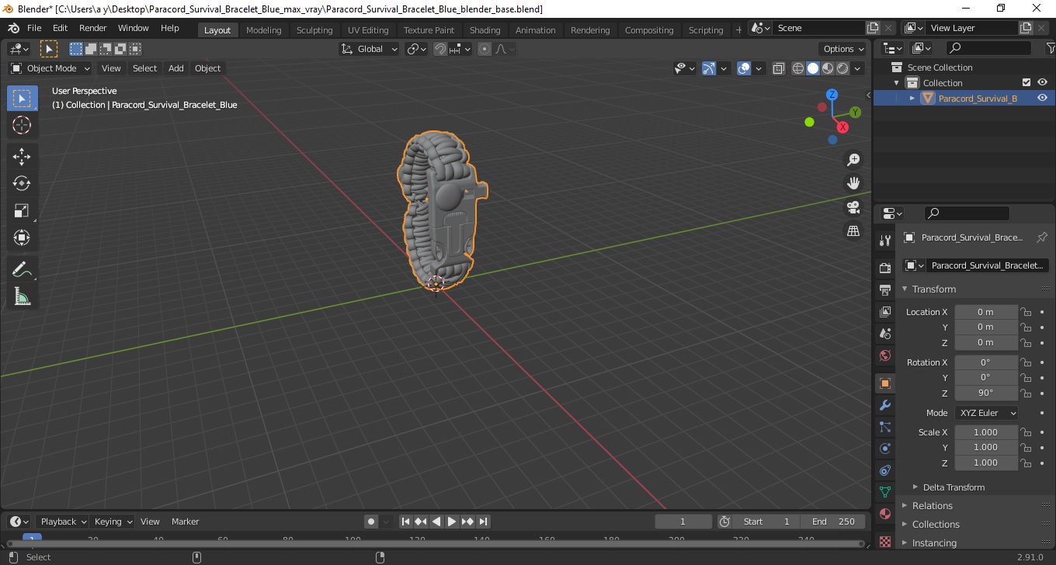Open the Tool properties tab

coord(885,240)
